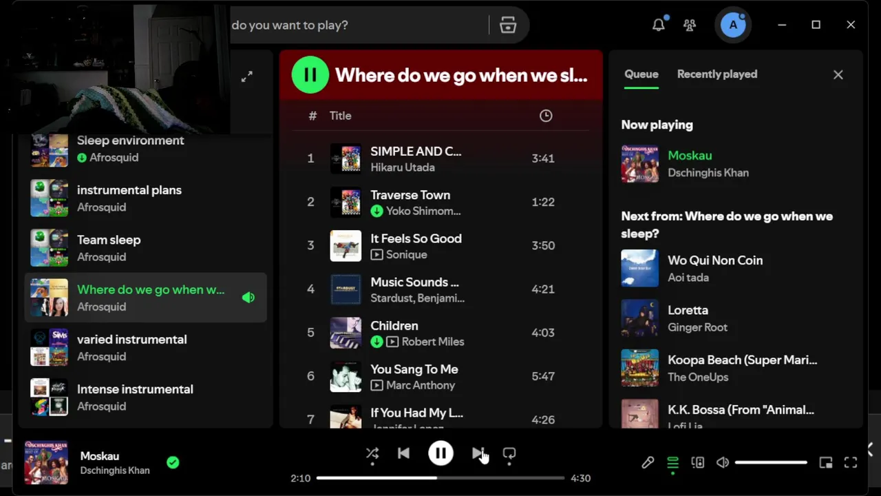Click the It Feels So Good album art
Screen dimensions: 881x496
coord(346,245)
